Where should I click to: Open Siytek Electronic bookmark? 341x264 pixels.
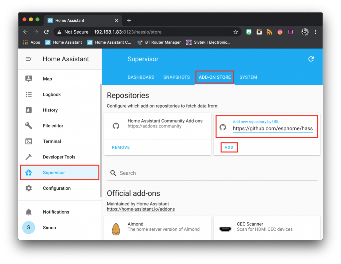click(208, 42)
